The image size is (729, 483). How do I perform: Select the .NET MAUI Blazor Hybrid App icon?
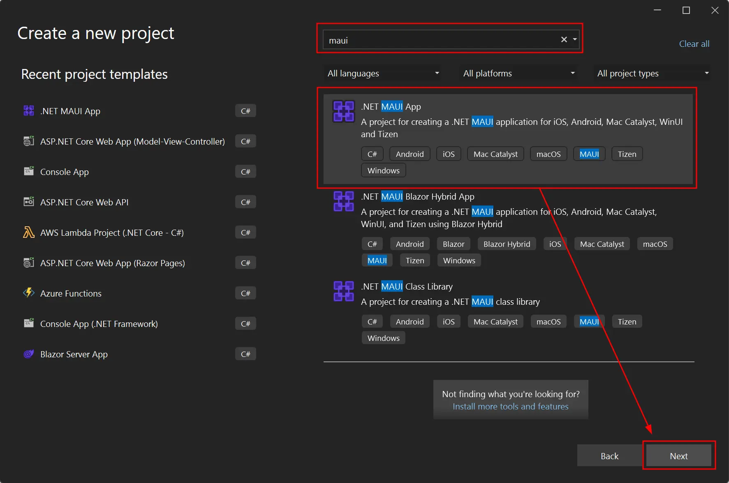point(343,201)
